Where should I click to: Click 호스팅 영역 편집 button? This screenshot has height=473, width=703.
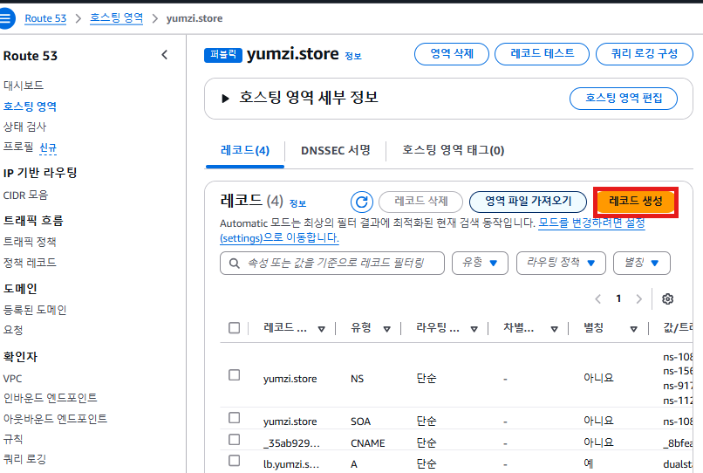tap(624, 99)
